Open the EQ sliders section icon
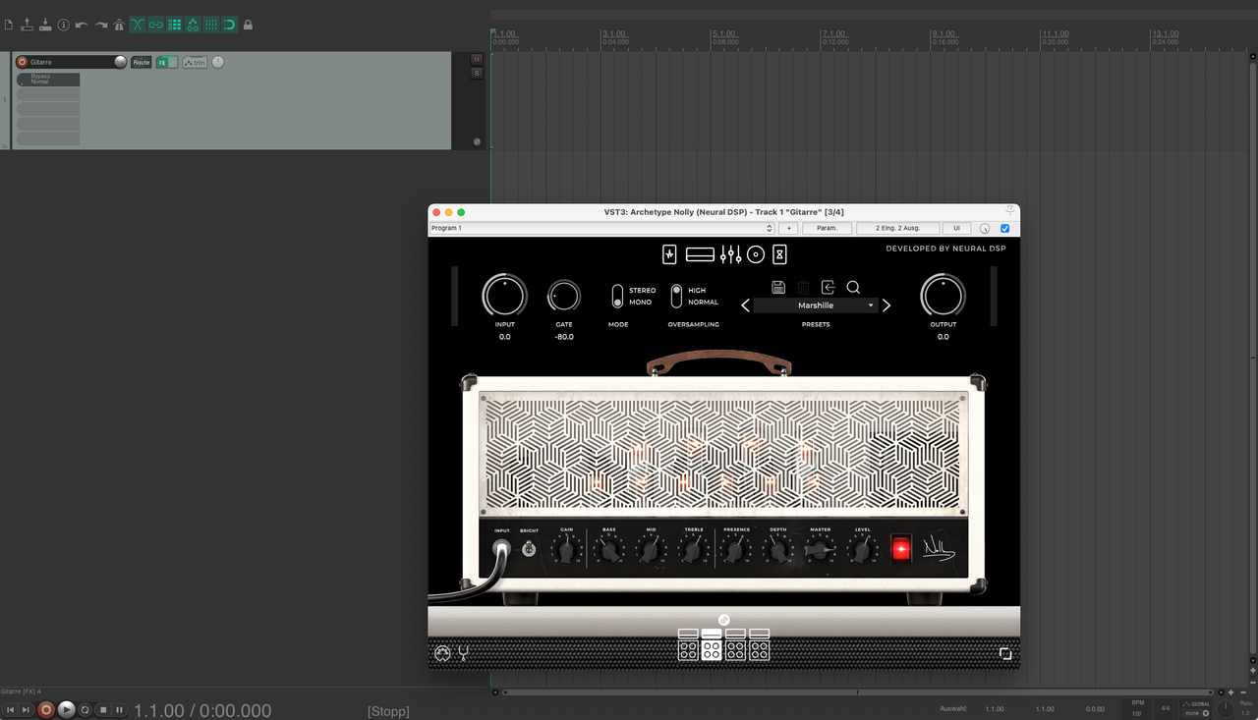The image size is (1258, 720). coord(730,254)
